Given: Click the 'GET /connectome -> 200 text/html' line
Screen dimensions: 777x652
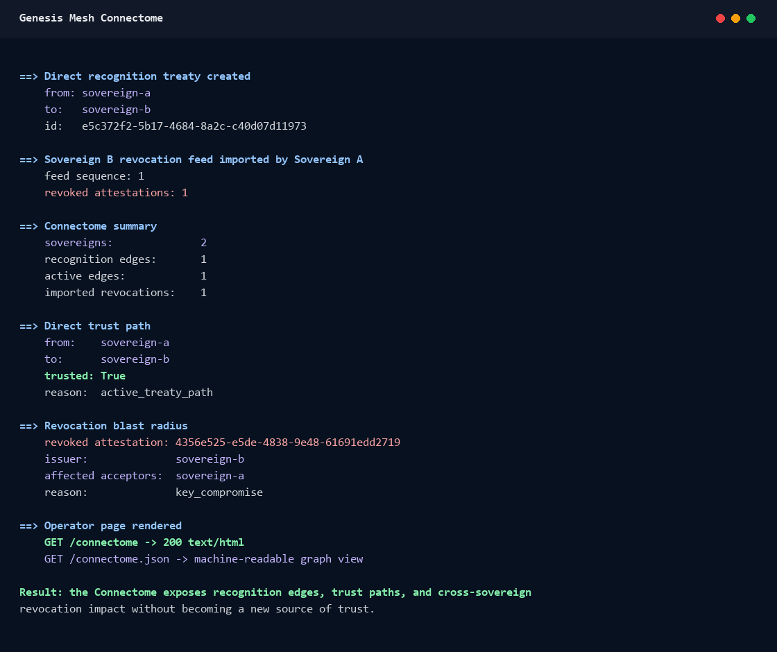Looking at the screenshot, I should pyautogui.click(x=144, y=542).
